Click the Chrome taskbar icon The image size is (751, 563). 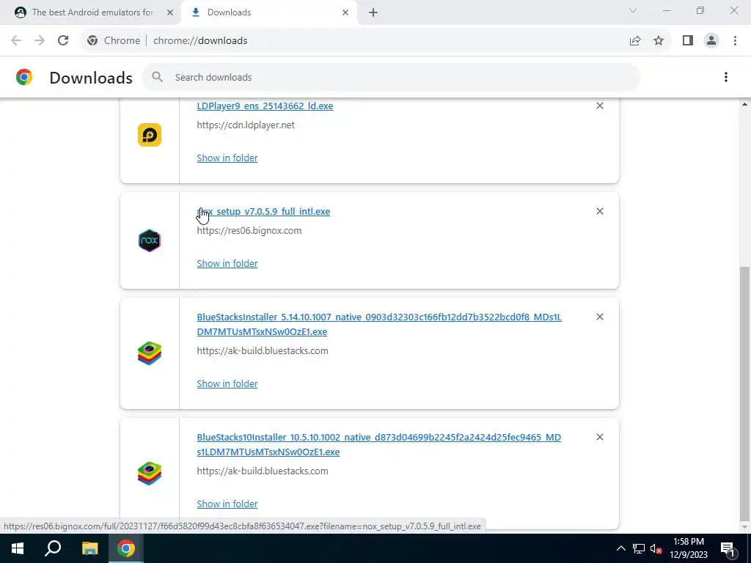click(126, 548)
